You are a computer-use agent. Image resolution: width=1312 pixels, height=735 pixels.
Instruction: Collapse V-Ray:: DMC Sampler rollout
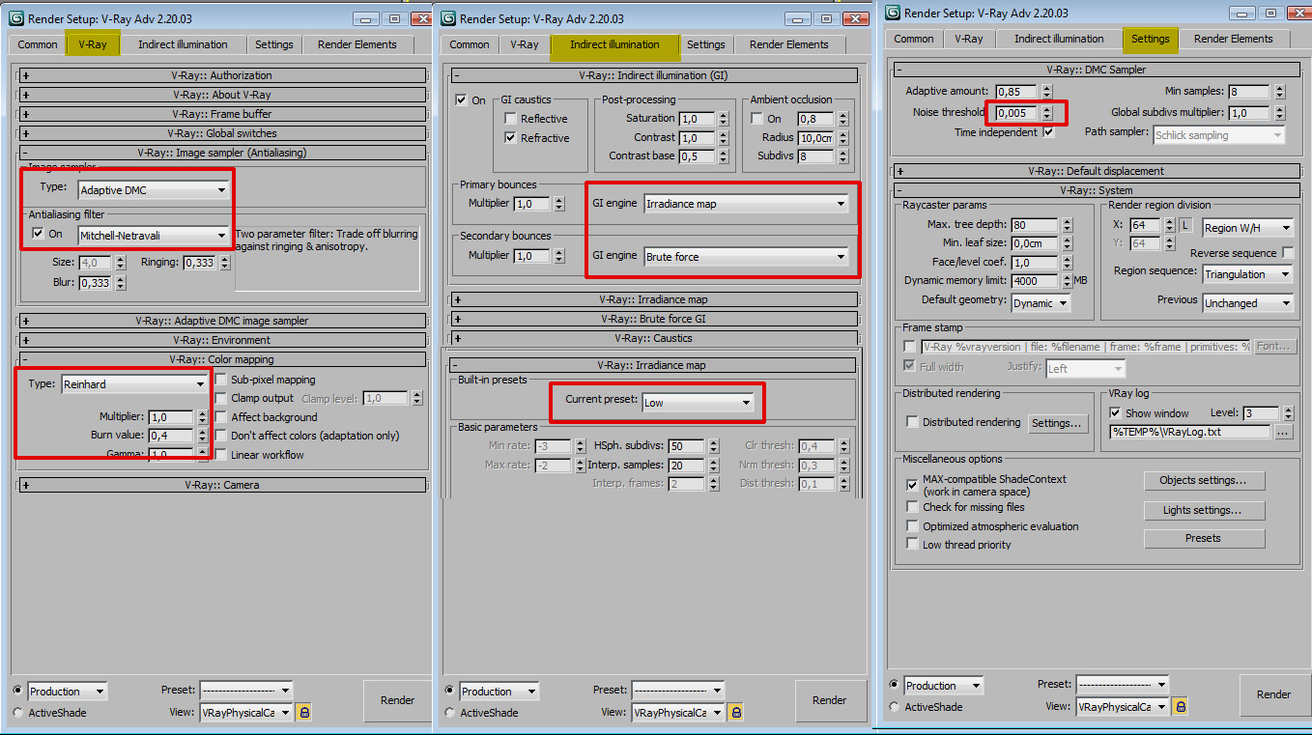(x=1096, y=70)
